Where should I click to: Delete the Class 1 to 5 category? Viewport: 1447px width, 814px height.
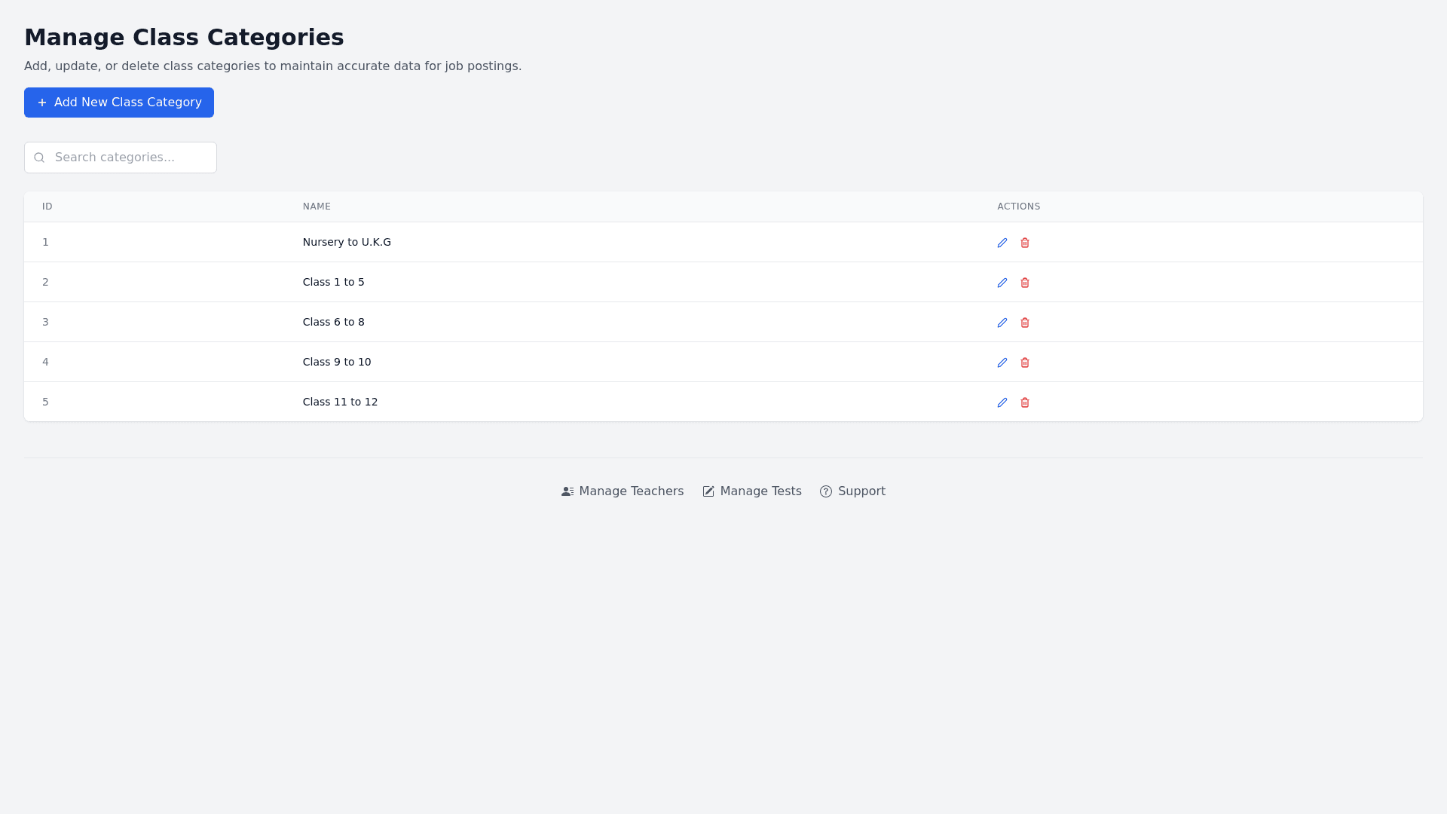point(1024,283)
